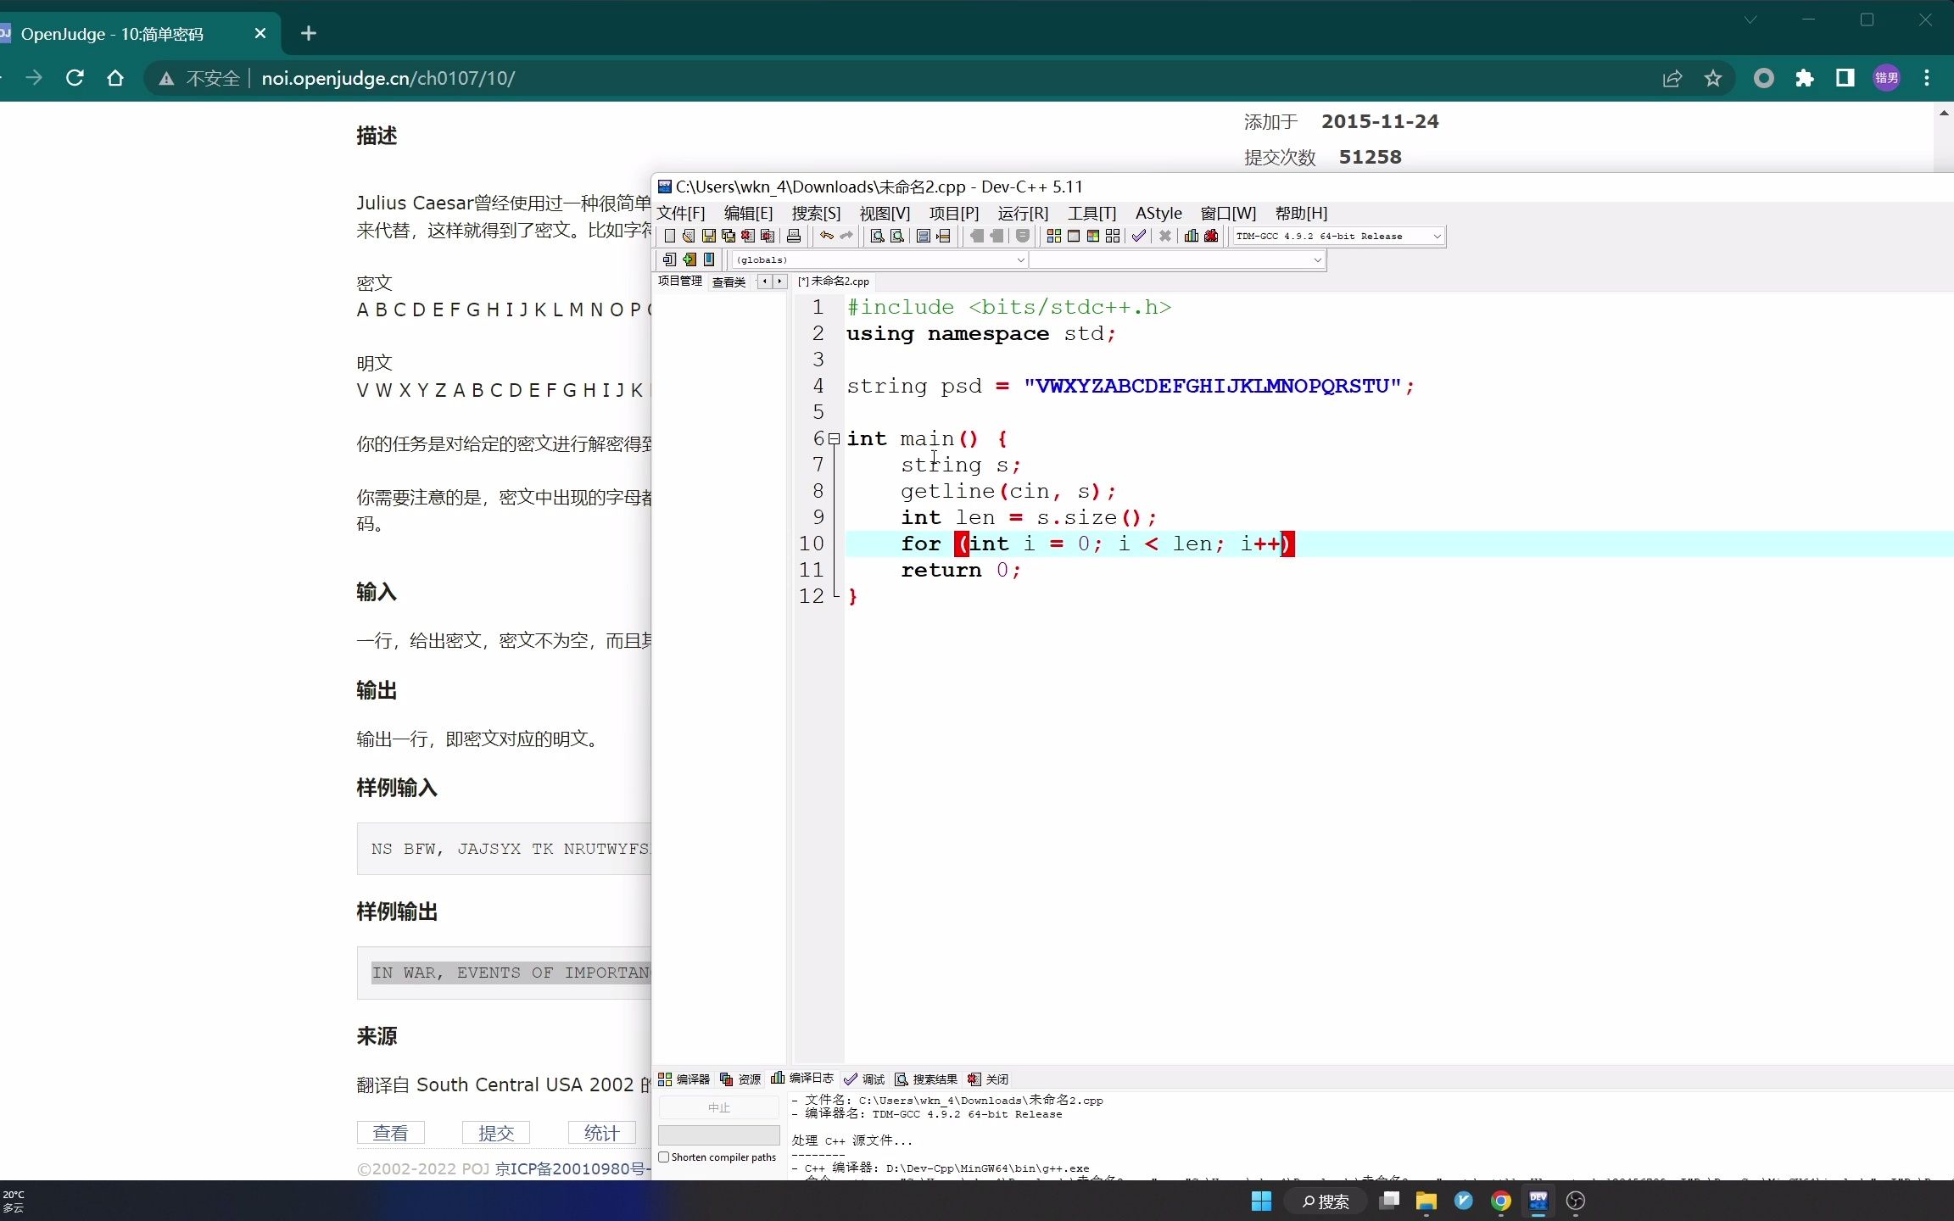Open the 视图[V] menu
1954x1221 pixels.
tap(885, 213)
